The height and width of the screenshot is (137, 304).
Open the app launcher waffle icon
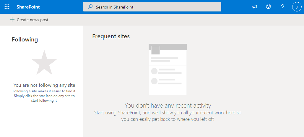pos(7,7)
